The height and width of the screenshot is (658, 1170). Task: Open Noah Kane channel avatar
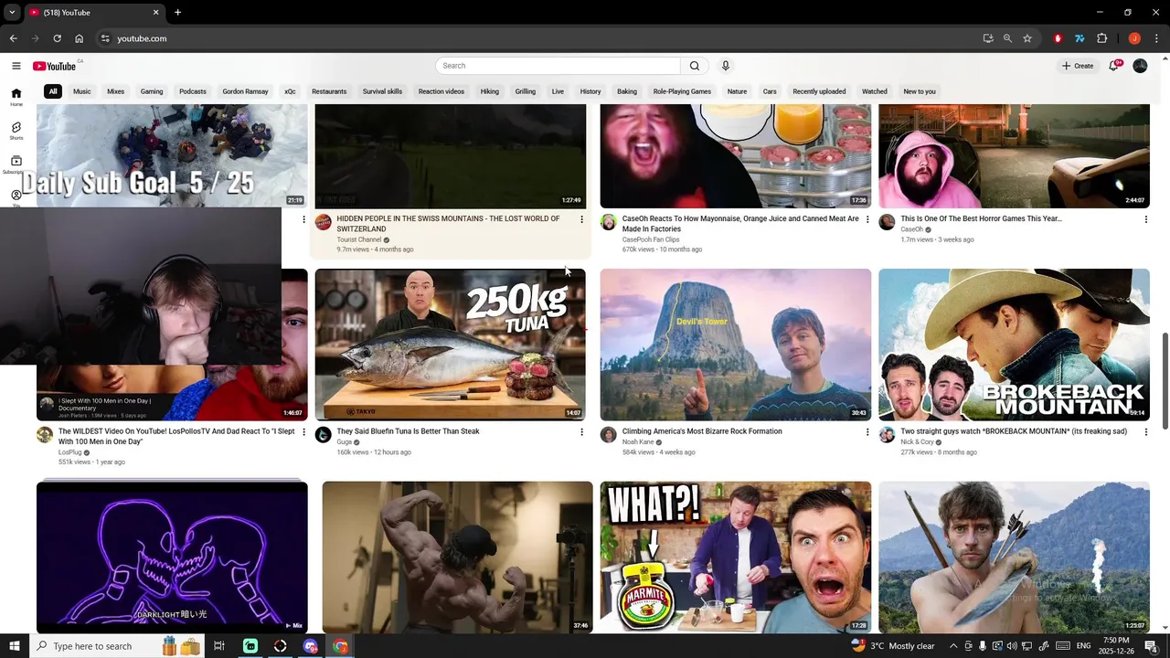[x=608, y=435]
